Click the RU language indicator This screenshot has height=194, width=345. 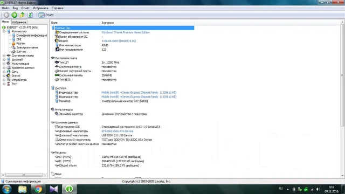coord(281,189)
